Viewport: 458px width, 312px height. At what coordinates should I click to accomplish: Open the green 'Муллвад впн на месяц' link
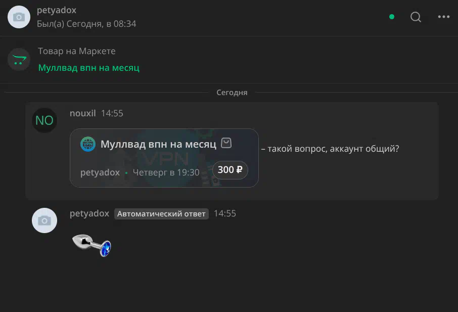[88, 67]
